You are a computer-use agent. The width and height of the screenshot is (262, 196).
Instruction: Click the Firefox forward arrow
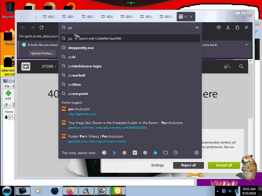click(32, 28)
